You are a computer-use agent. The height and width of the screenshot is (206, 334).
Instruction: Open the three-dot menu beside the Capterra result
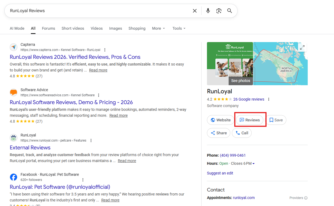[x=105, y=50]
